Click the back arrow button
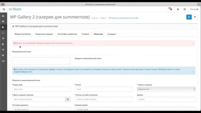The image size is (201, 113). [x=195, y=17]
